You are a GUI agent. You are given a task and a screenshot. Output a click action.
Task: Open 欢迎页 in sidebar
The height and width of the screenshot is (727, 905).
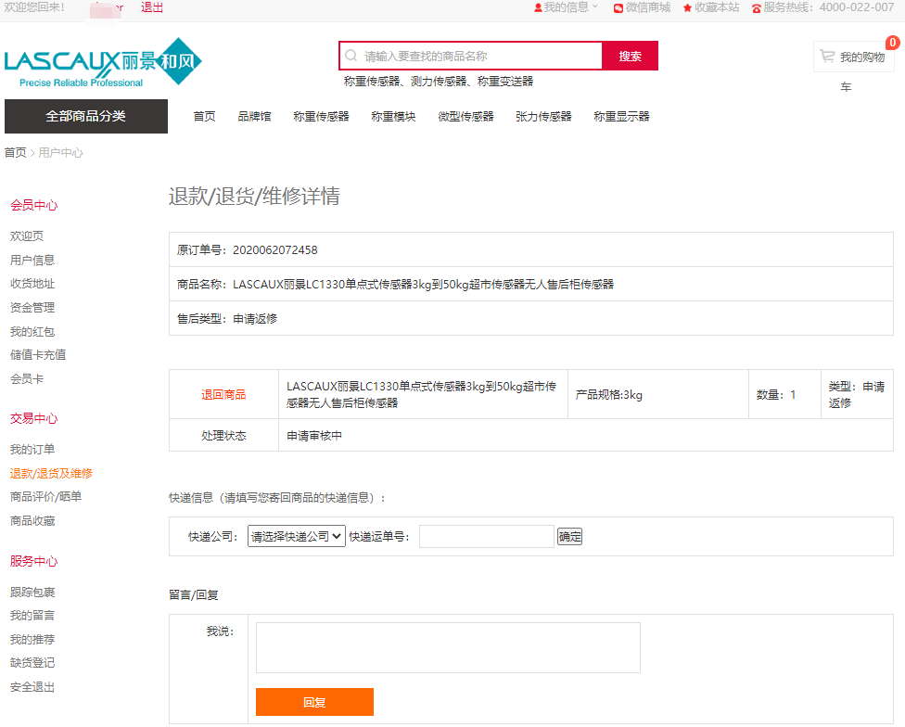coord(27,236)
